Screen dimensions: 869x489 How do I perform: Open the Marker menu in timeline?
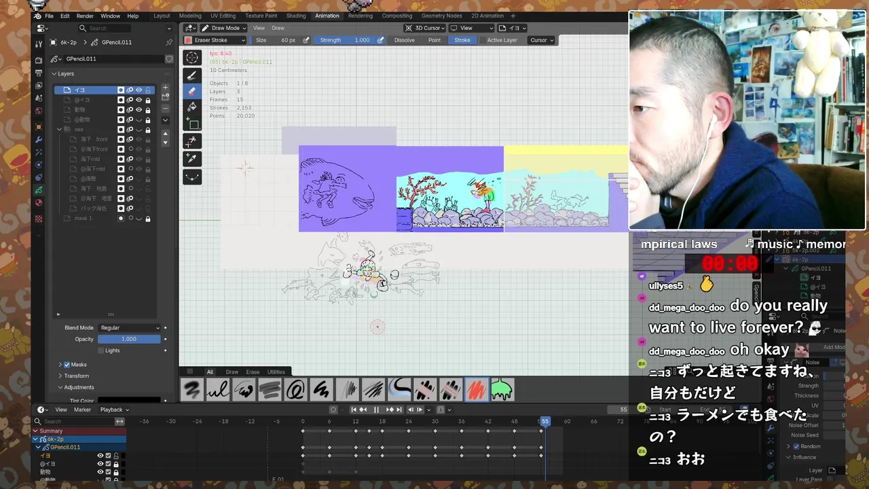coord(82,410)
